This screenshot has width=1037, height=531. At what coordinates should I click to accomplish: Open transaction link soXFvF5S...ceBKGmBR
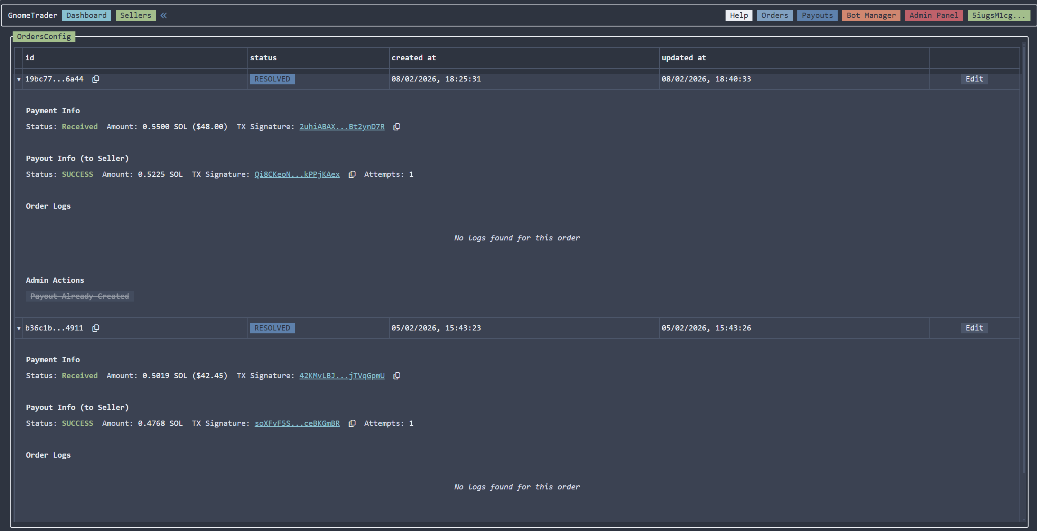tap(297, 423)
